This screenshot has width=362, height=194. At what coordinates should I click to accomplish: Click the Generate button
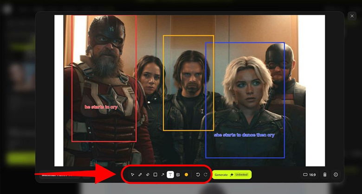(x=221, y=175)
